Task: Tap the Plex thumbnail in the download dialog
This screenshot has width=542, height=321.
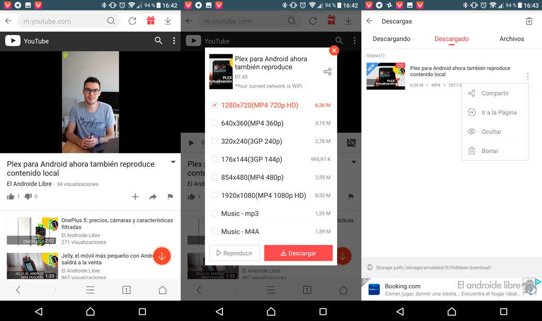Action: click(x=221, y=72)
